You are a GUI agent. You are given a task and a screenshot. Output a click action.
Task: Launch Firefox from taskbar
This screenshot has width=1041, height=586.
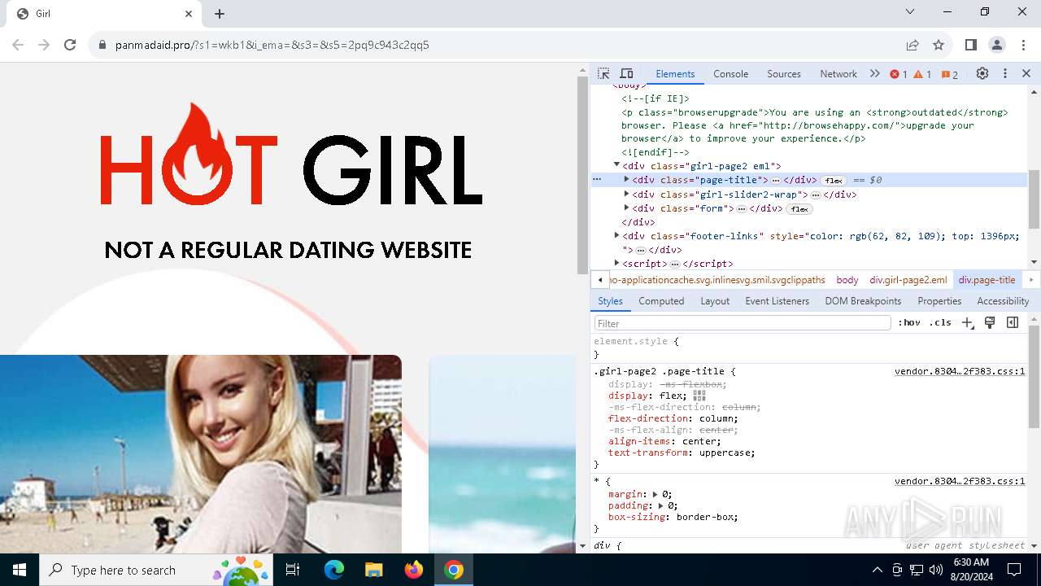414,570
